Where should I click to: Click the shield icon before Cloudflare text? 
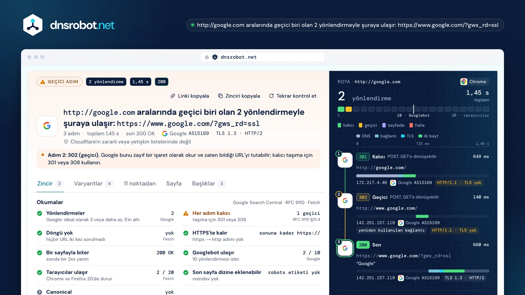pyautogui.click(x=66, y=142)
